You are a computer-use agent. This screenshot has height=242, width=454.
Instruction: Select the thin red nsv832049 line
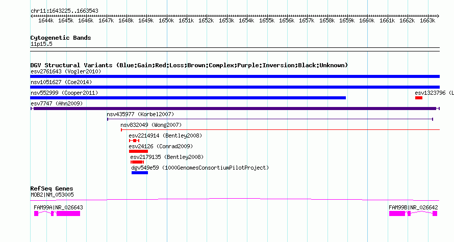[280, 130]
